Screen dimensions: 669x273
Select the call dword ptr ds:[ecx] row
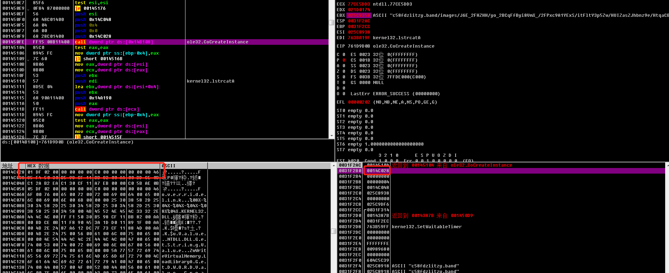click(164, 109)
